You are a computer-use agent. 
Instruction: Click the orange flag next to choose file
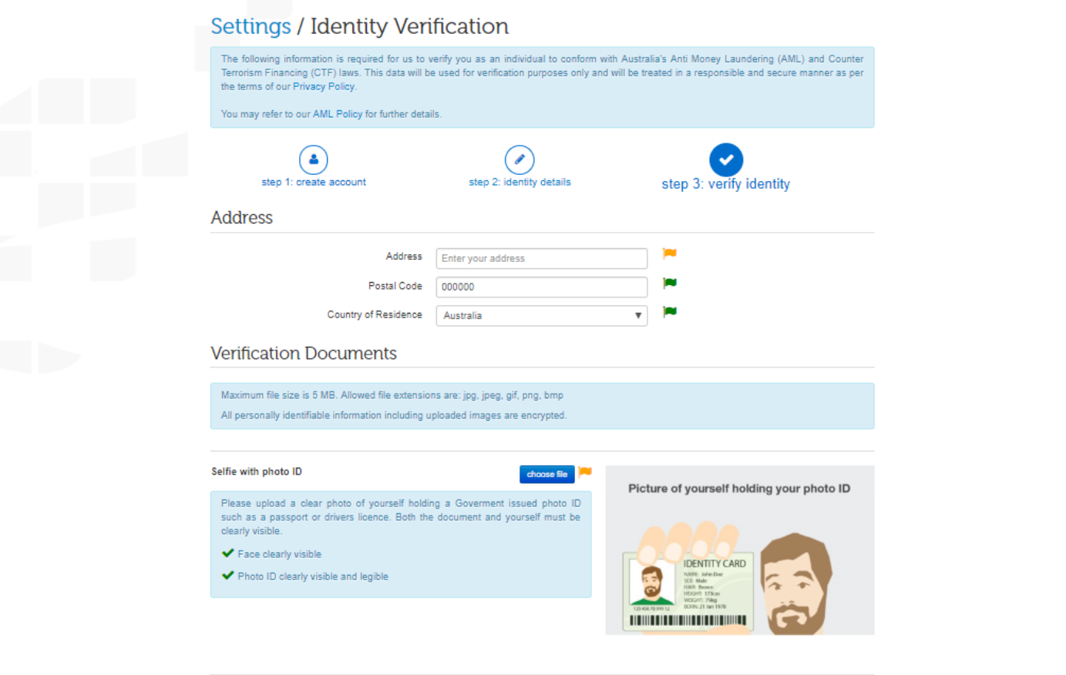pos(585,472)
